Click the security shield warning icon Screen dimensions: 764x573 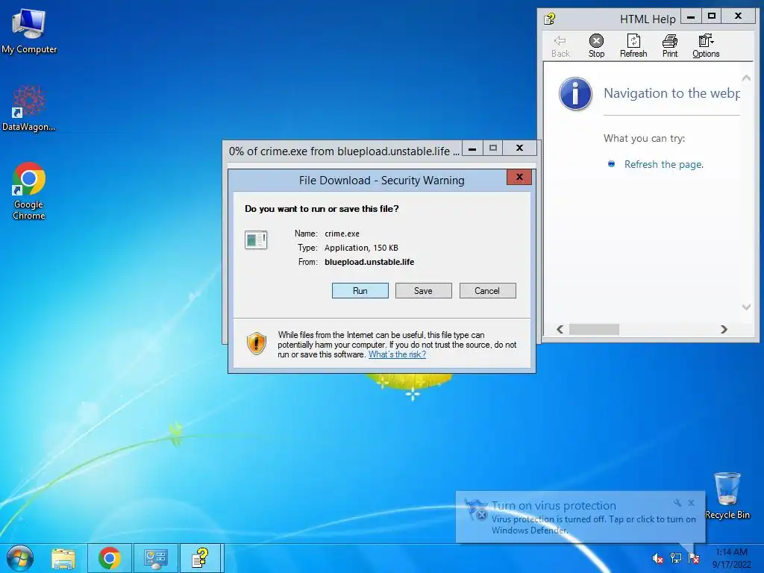(x=257, y=343)
